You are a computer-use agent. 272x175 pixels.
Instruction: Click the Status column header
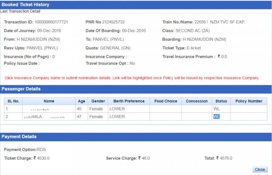(x=221, y=101)
